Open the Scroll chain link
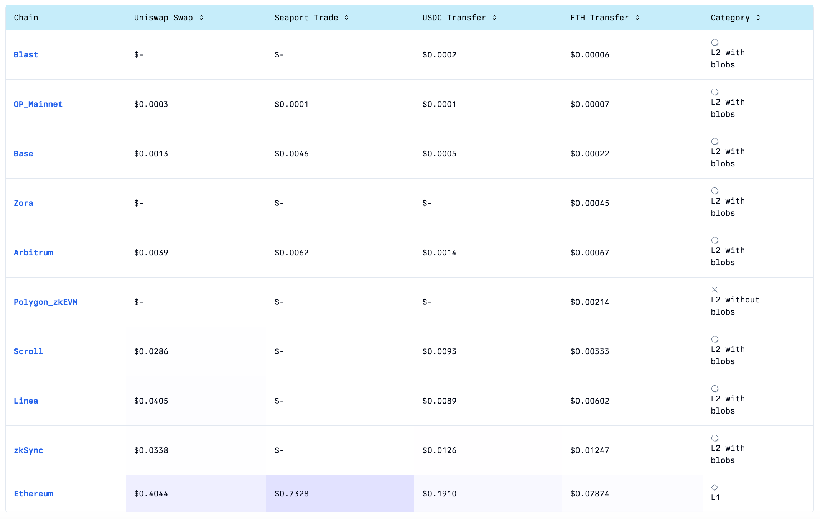Image resolution: width=820 pixels, height=519 pixels. [28, 351]
